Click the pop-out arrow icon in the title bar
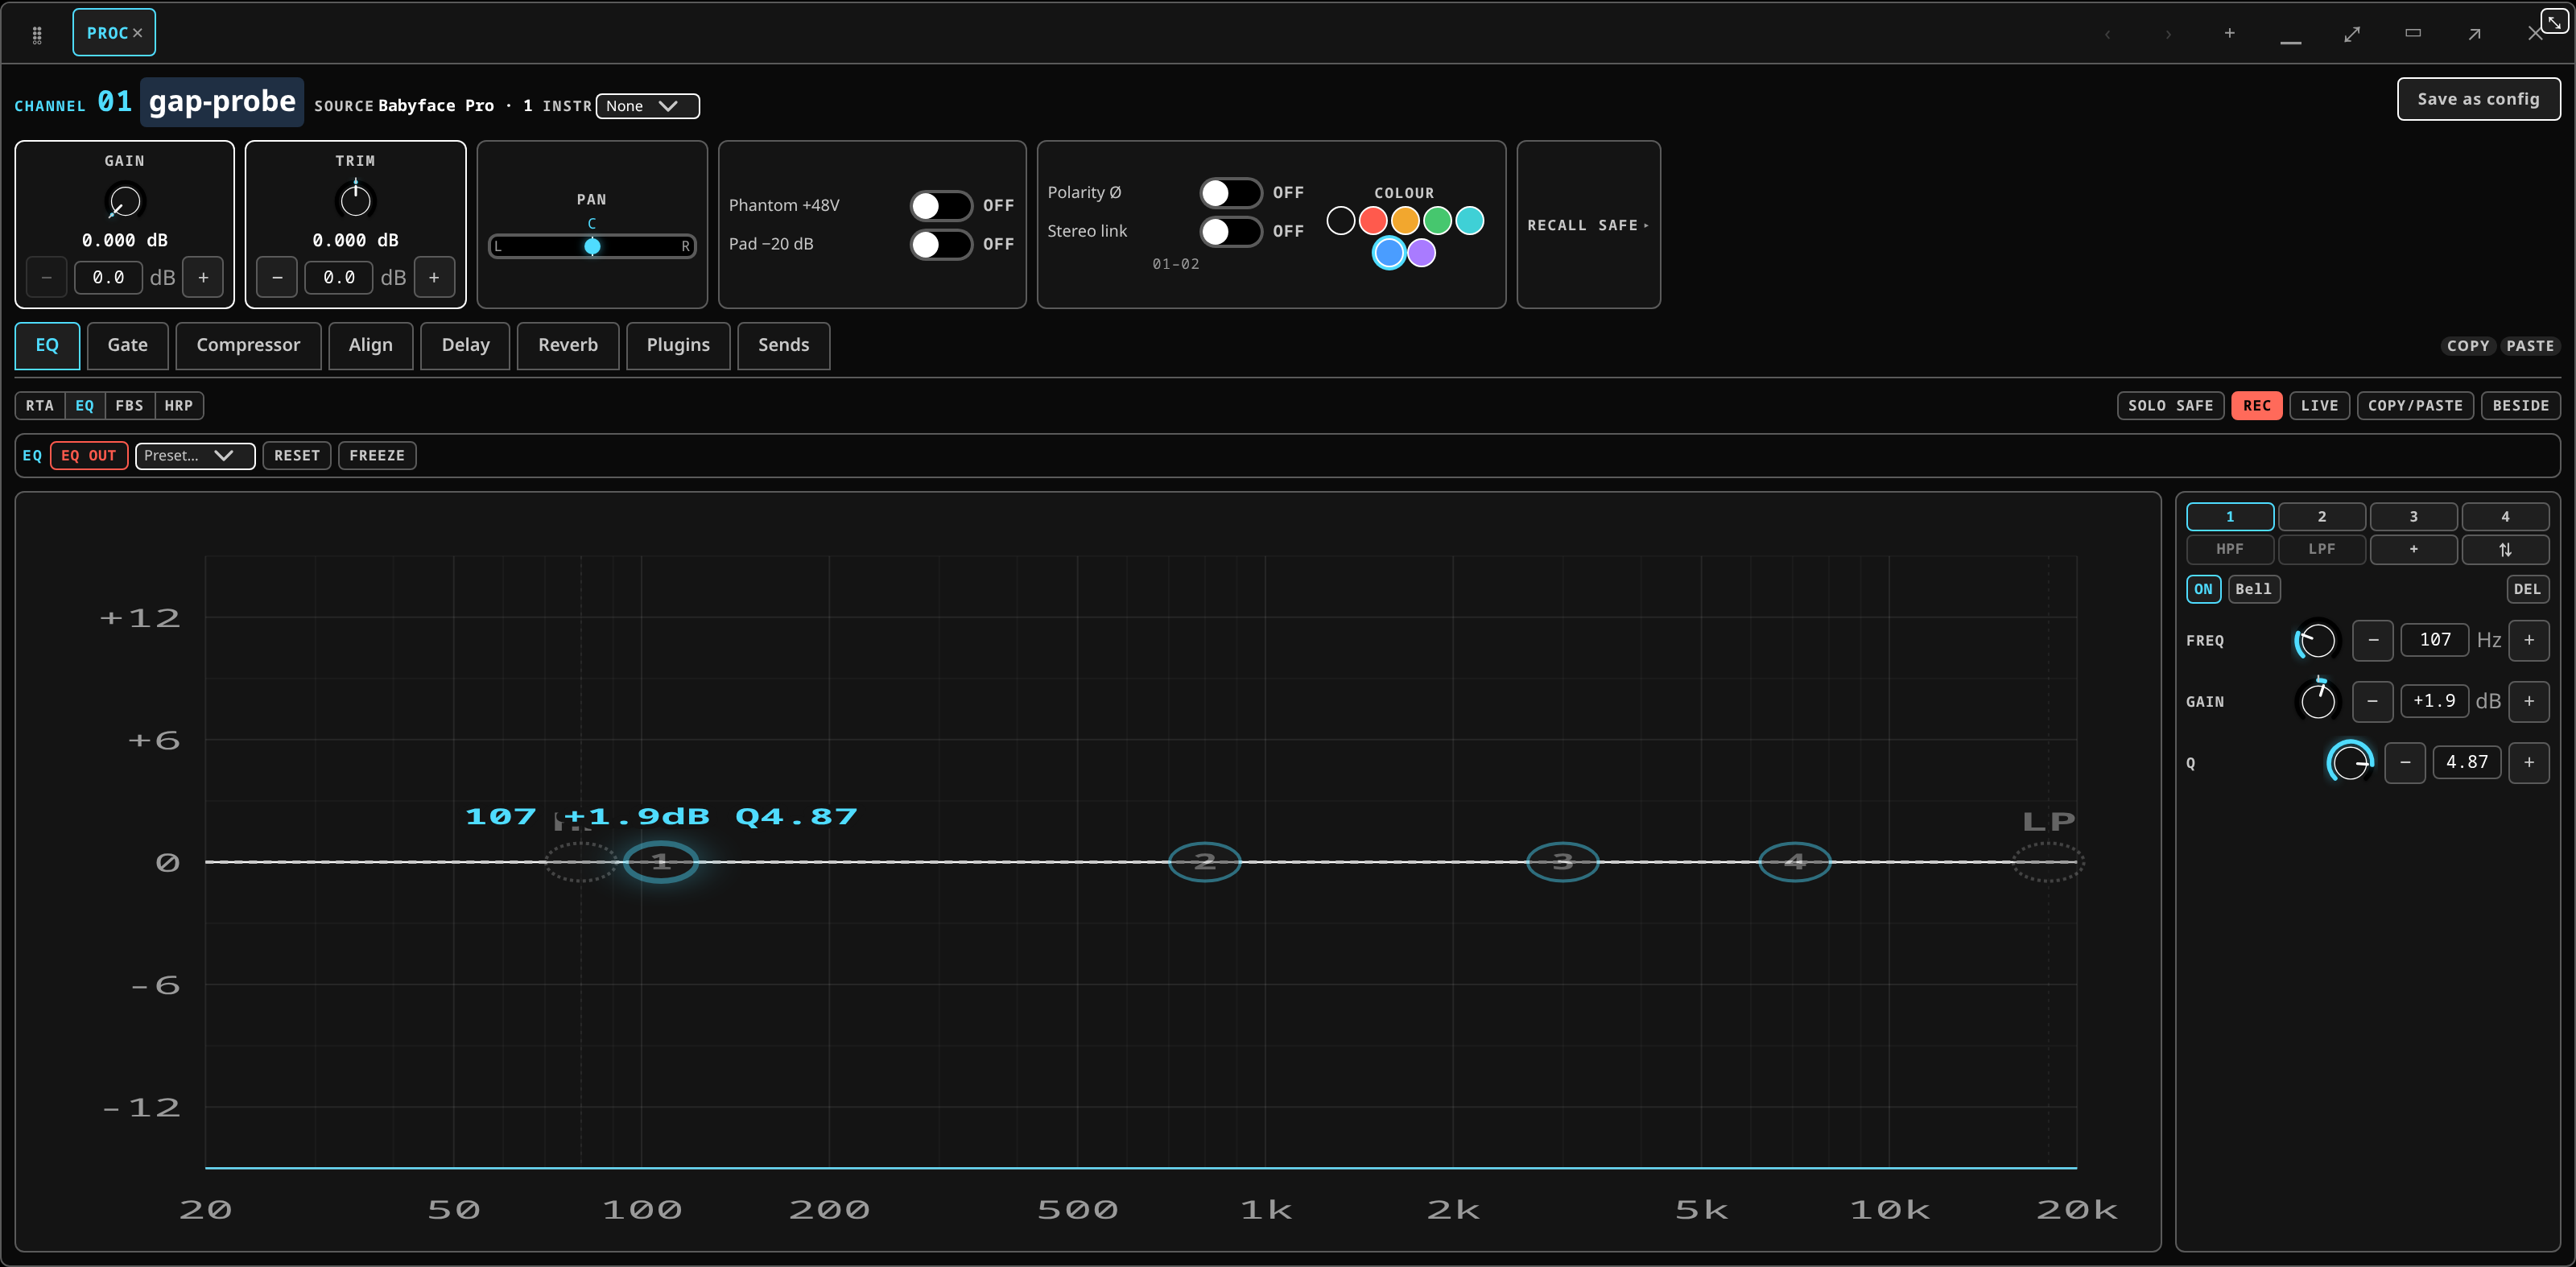The height and width of the screenshot is (1267, 2576). (x=2474, y=34)
